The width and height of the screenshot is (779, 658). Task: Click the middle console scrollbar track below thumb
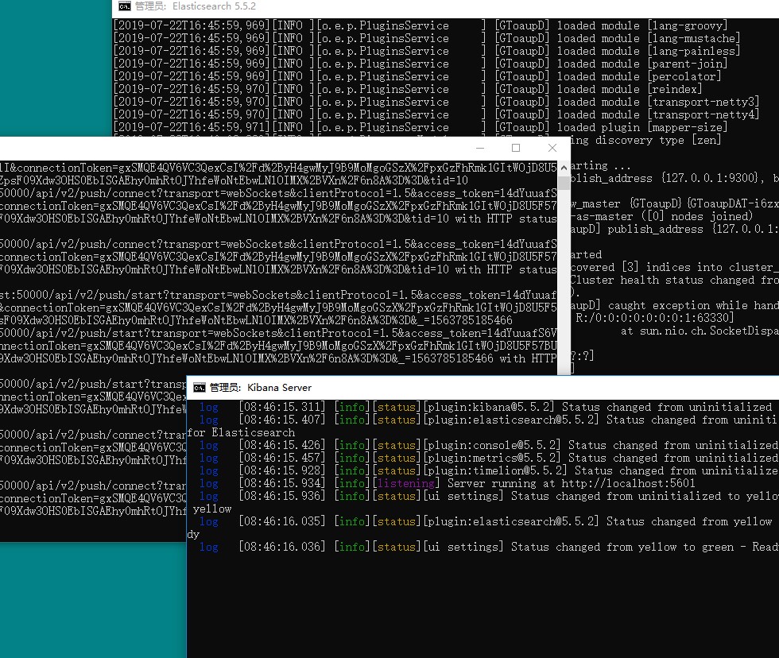point(564,281)
